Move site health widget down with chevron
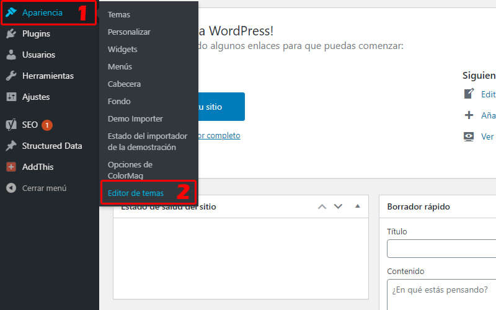Screen dimensions: 496x310 [338, 206]
